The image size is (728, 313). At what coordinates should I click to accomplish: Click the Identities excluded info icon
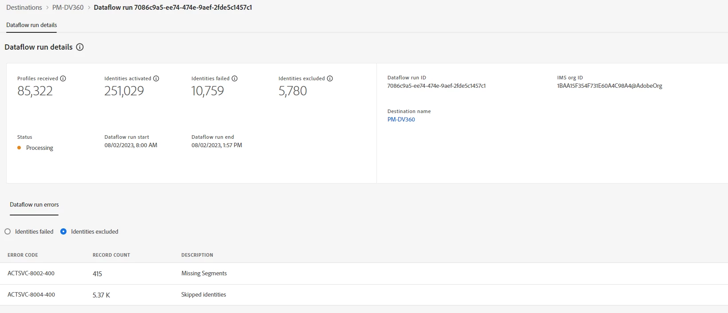(x=330, y=78)
